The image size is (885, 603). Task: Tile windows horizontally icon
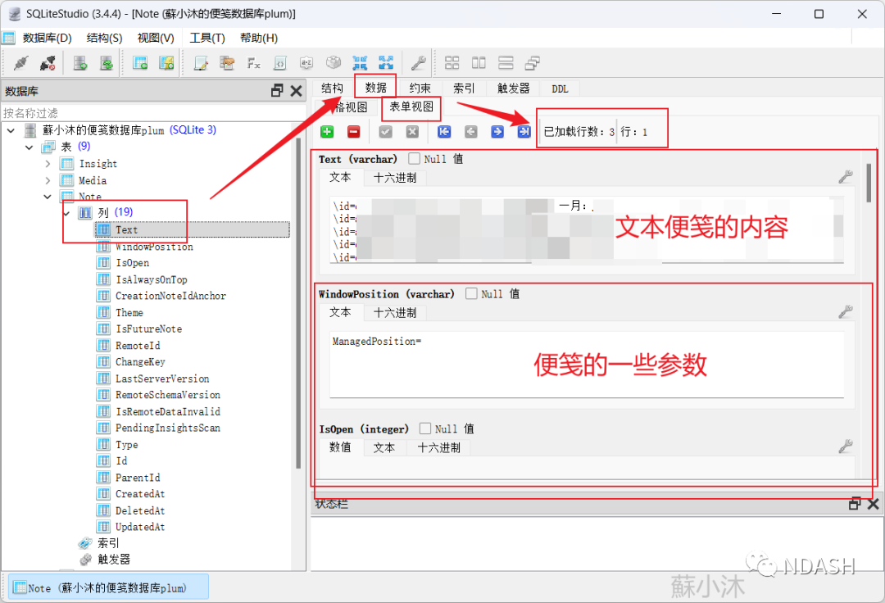479,62
